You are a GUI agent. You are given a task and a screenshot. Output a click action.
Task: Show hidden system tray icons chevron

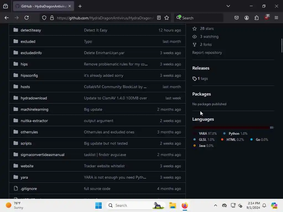pos(216,205)
